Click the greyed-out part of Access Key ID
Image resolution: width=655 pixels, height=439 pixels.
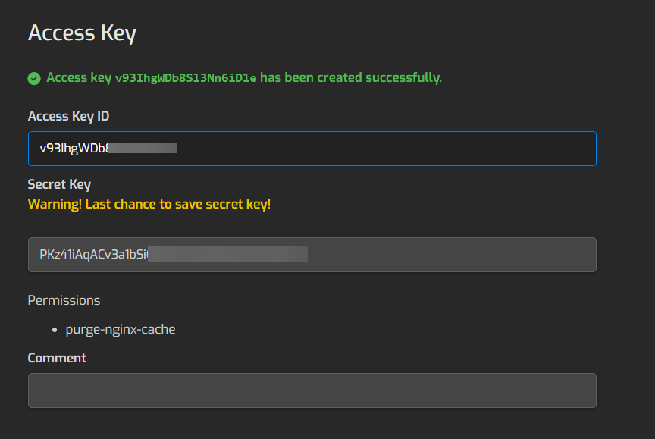click(144, 149)
